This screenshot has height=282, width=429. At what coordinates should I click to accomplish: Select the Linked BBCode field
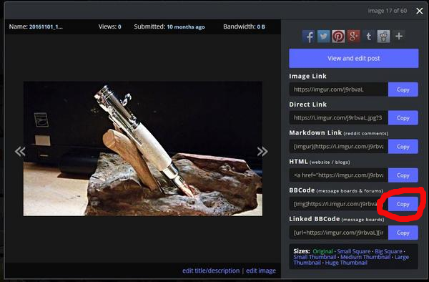(x=339, y=233)
